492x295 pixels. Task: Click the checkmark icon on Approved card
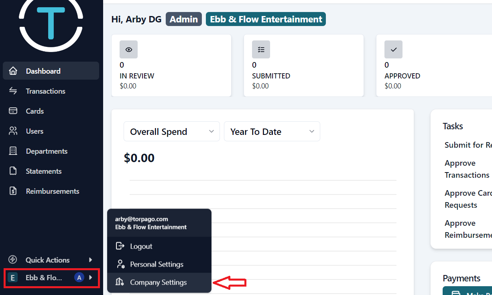[x=393, y=50]
